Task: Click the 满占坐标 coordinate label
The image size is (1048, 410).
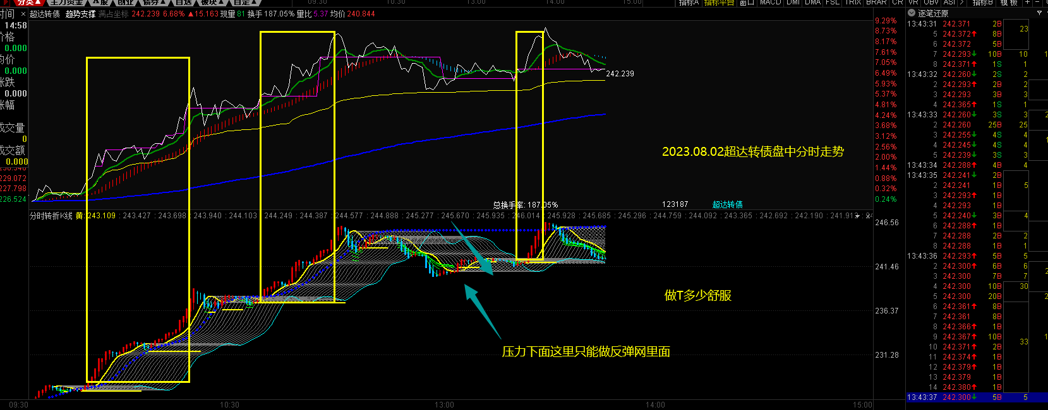Action: pos(114,14)
